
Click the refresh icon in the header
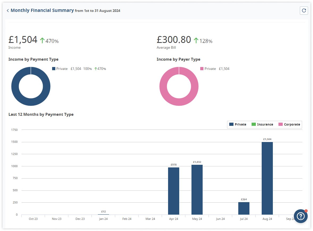(x=304, y=11)
